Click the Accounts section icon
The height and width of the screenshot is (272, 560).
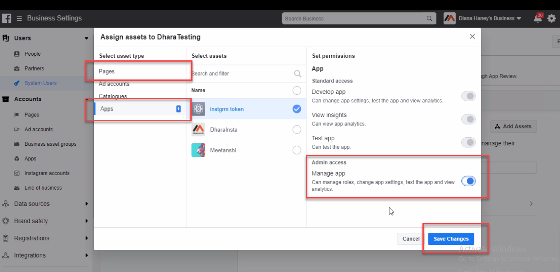tap(6, 99)
